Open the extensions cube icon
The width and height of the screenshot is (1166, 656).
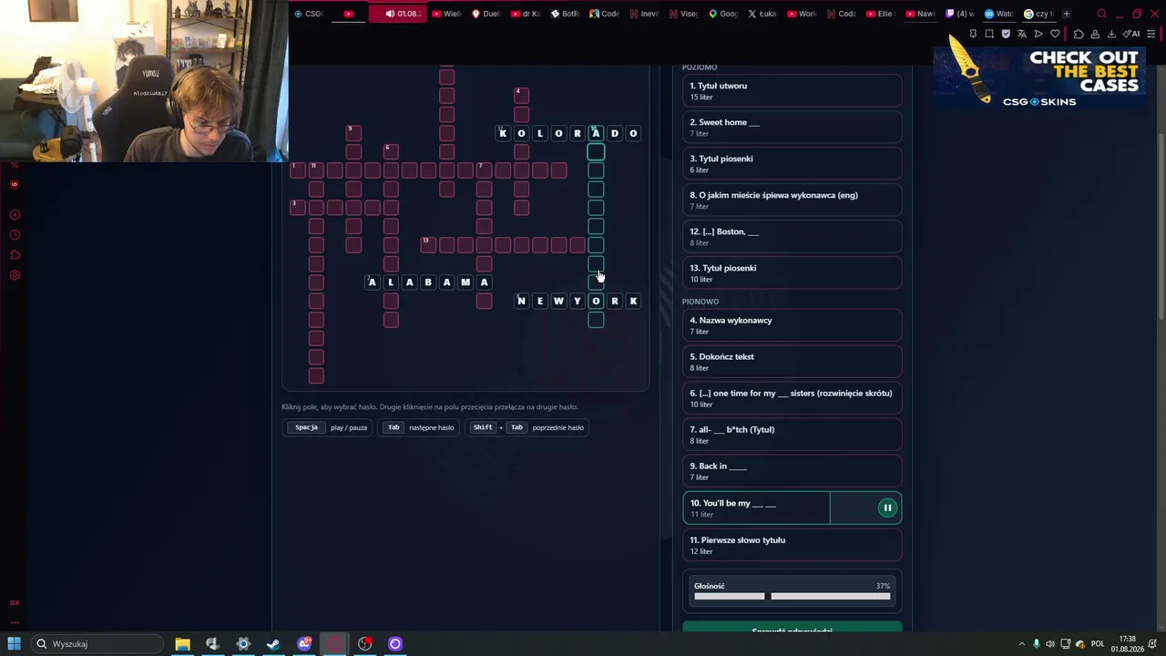pyautogui.click(x=1079, y=34)
